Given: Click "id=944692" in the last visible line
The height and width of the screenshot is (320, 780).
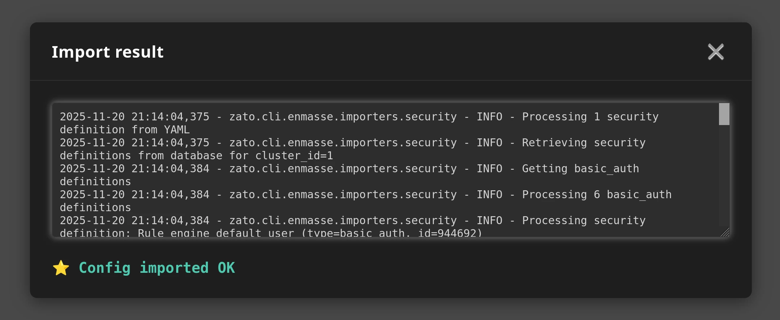Looking at the screenshot, I should click(x=449, y=233).
